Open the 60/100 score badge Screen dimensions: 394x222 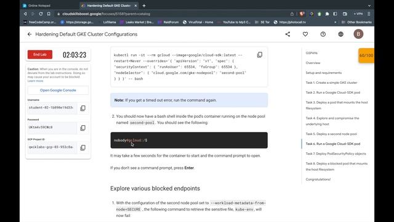tap(366, 55)
